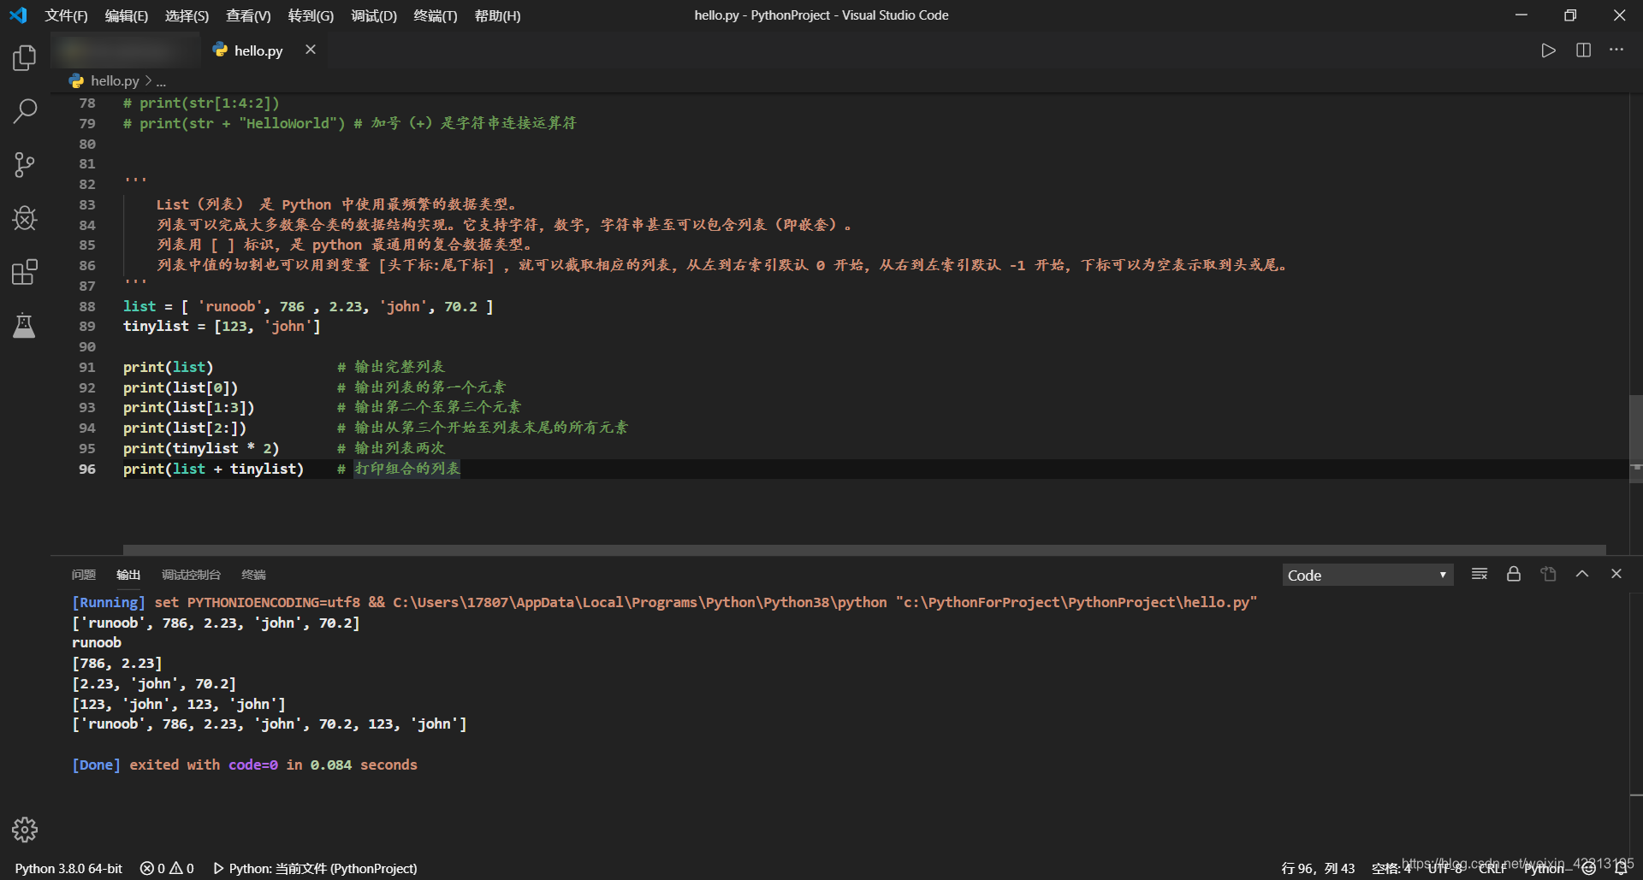The width and height of the screenshot is (1643, 880).
Task: Open the Manage gear in activity bar
Action: (25, 830)
